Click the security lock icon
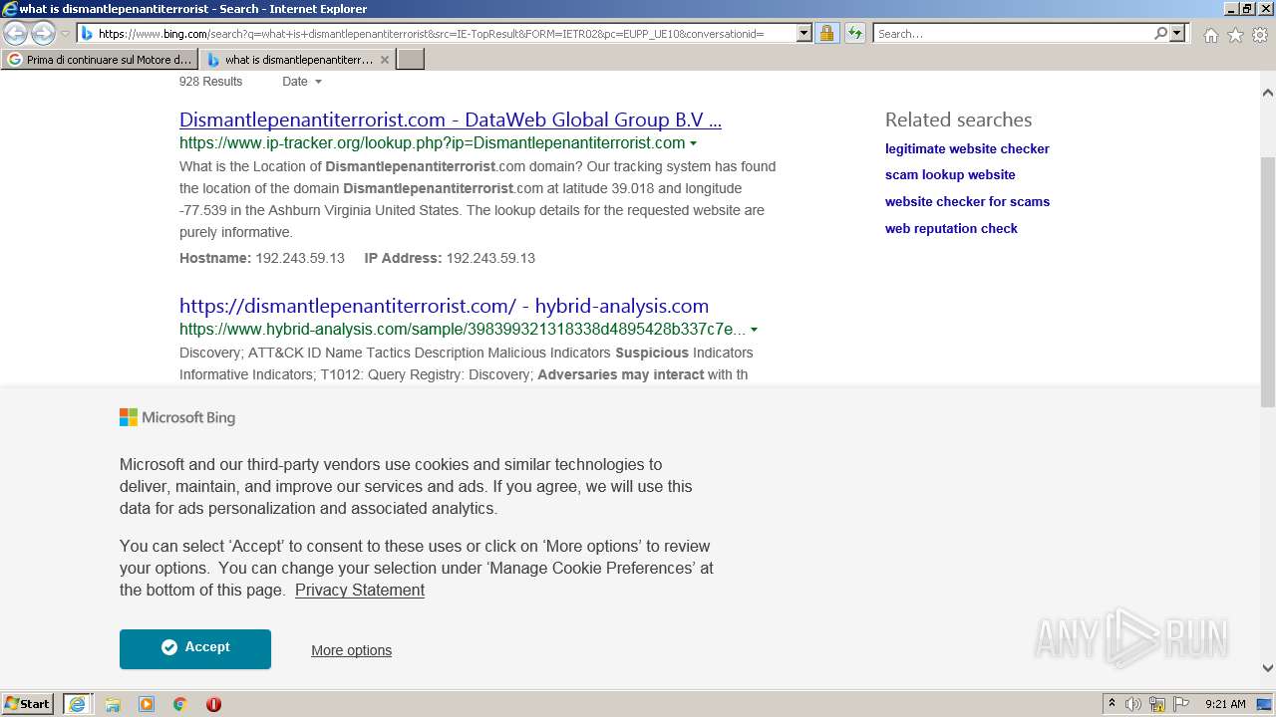The image size is (1276, 717). point(826,33)
